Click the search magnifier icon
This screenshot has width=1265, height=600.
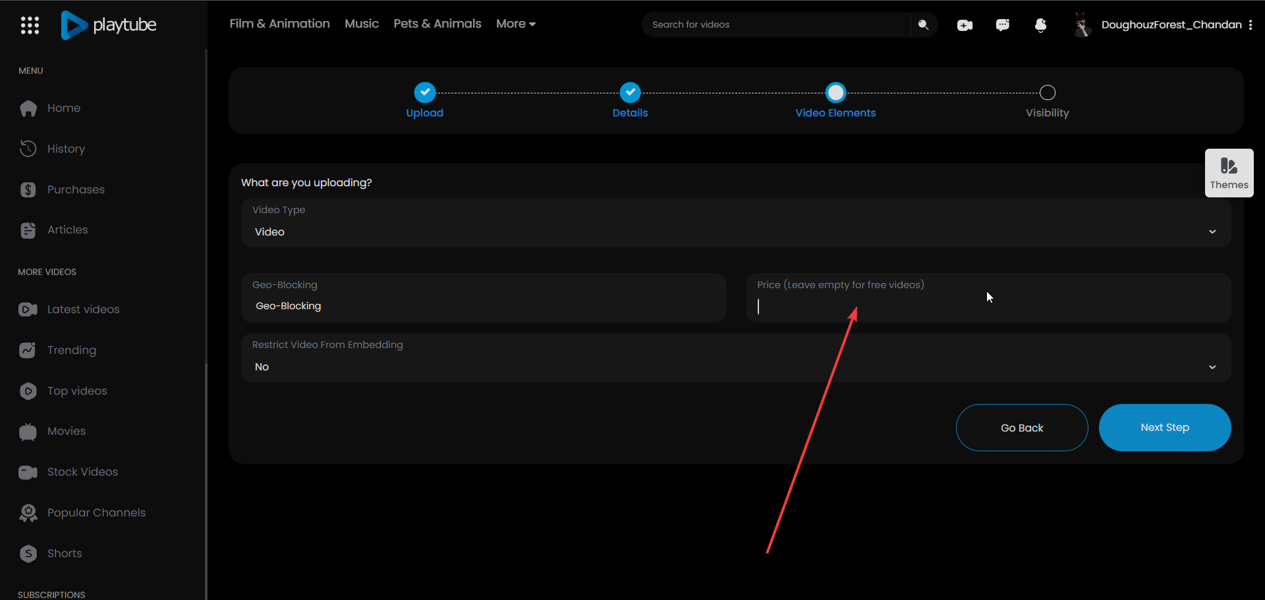tap(923, 24)
